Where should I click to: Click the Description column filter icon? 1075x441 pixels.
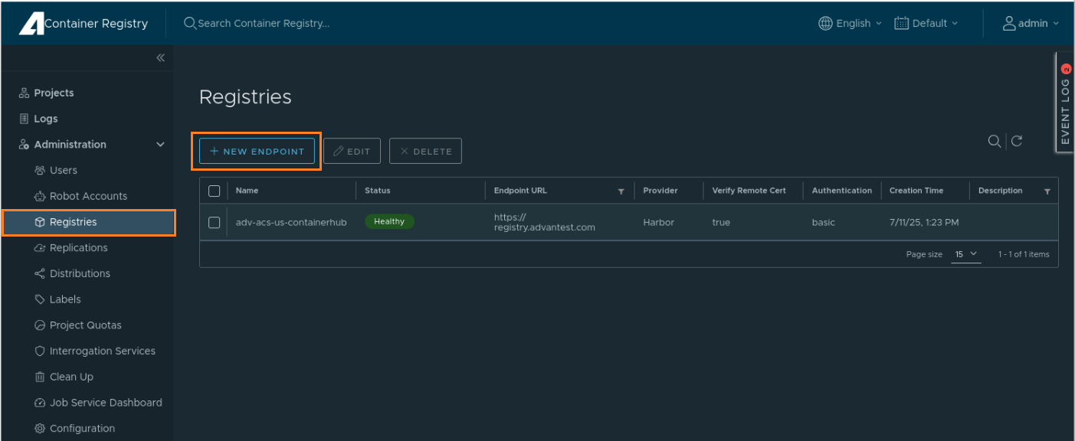click(x=1047, y=191)
